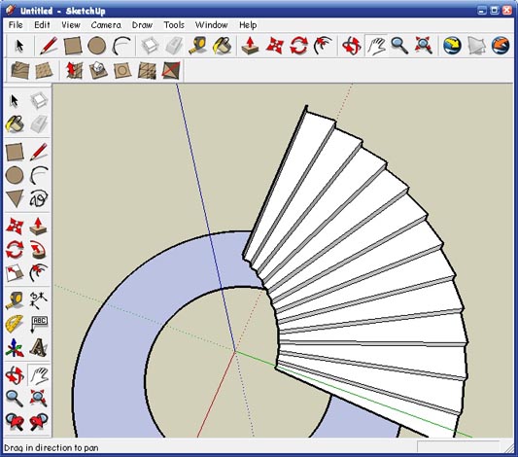Choose the Protractor tool

15,324
